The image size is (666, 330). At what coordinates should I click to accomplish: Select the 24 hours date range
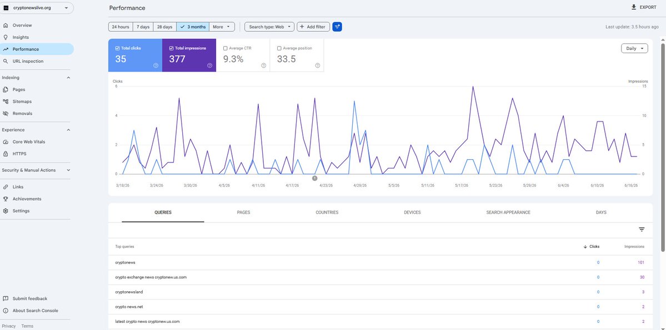(121, 27)
